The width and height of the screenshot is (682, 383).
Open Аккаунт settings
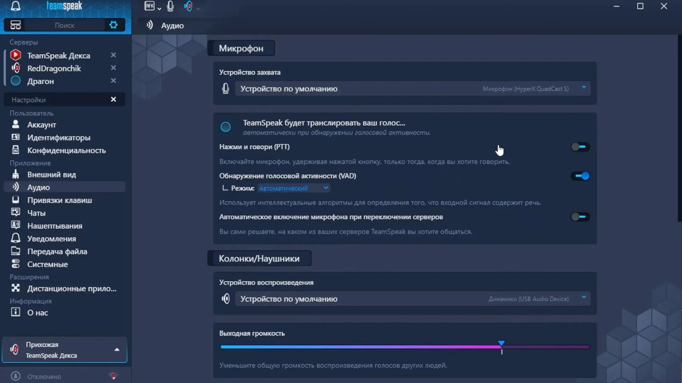65,125
